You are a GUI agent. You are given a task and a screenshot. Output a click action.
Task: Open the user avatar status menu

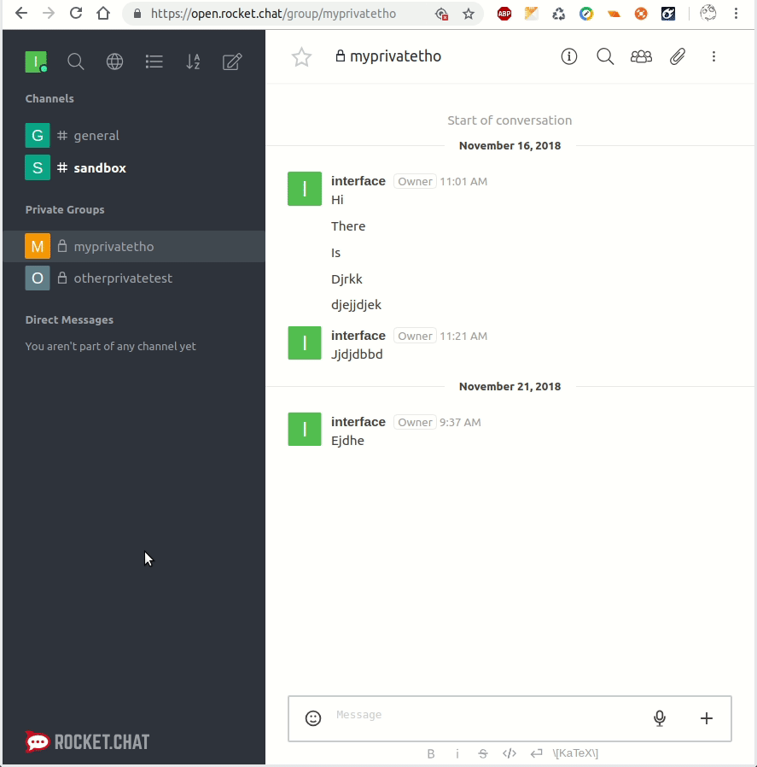pos(36,61)
